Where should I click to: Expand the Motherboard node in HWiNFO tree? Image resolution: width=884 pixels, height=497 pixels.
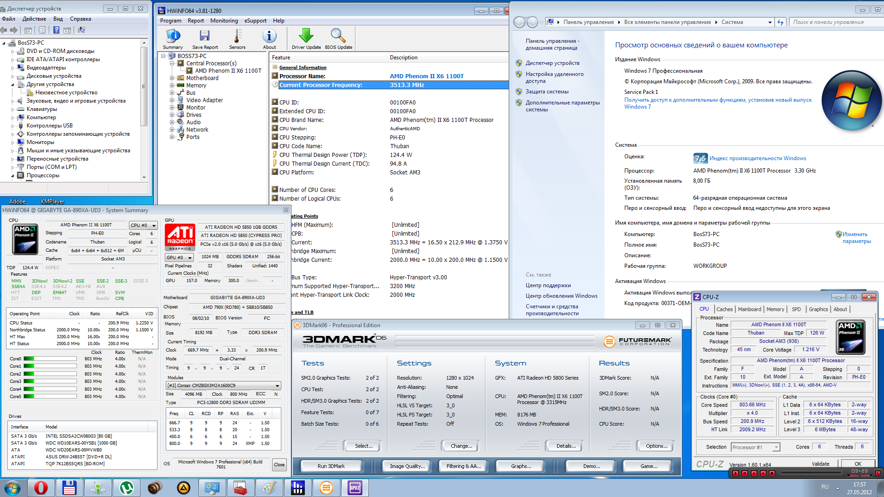tap(172, 78)
